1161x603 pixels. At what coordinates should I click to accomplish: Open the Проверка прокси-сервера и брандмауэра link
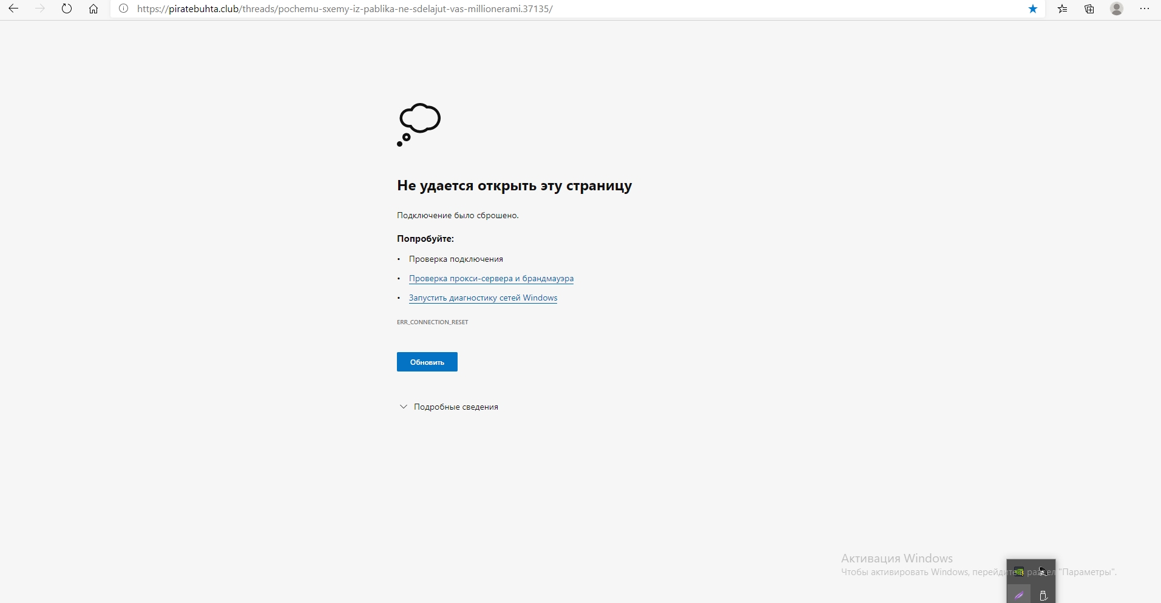[x=491, y=279]
